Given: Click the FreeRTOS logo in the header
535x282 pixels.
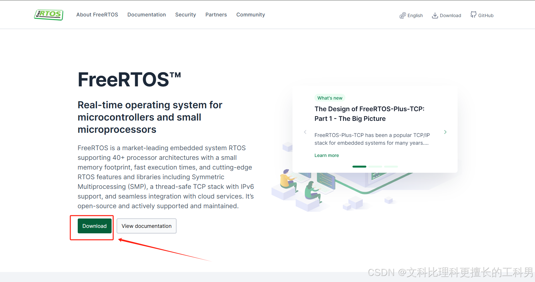Looking at the screenshot, I should [49, 15].
